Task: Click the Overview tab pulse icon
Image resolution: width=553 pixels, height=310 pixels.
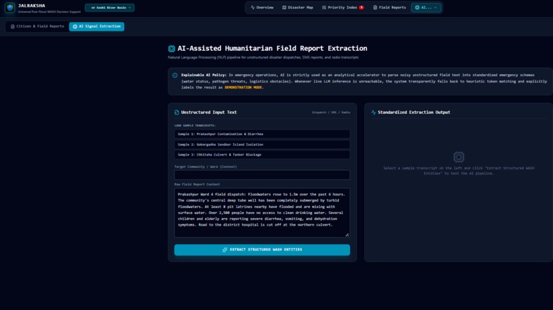Action: point(252,8)
